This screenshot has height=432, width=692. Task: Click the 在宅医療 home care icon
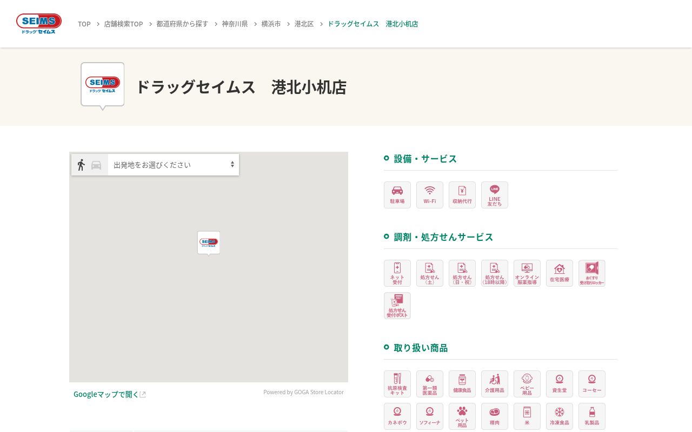click(560, 273)
